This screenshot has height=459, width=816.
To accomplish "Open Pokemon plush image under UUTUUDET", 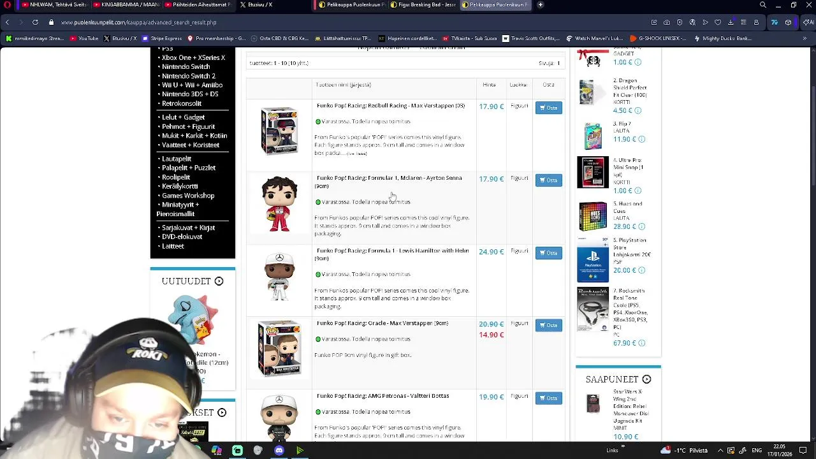I will point(193,319).
